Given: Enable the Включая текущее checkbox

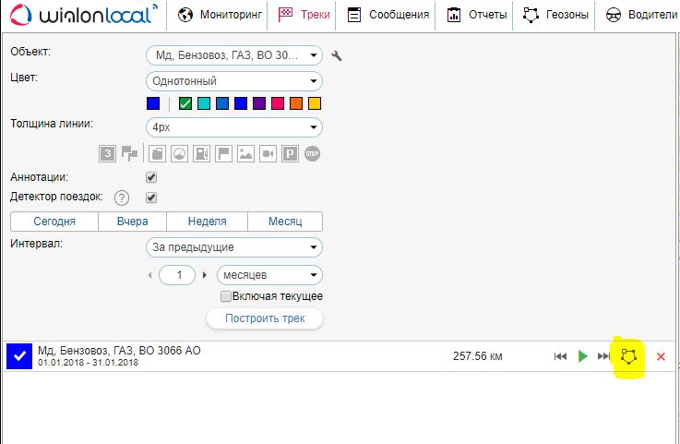Looking at the screenshot, I should [x=225, y=296].
